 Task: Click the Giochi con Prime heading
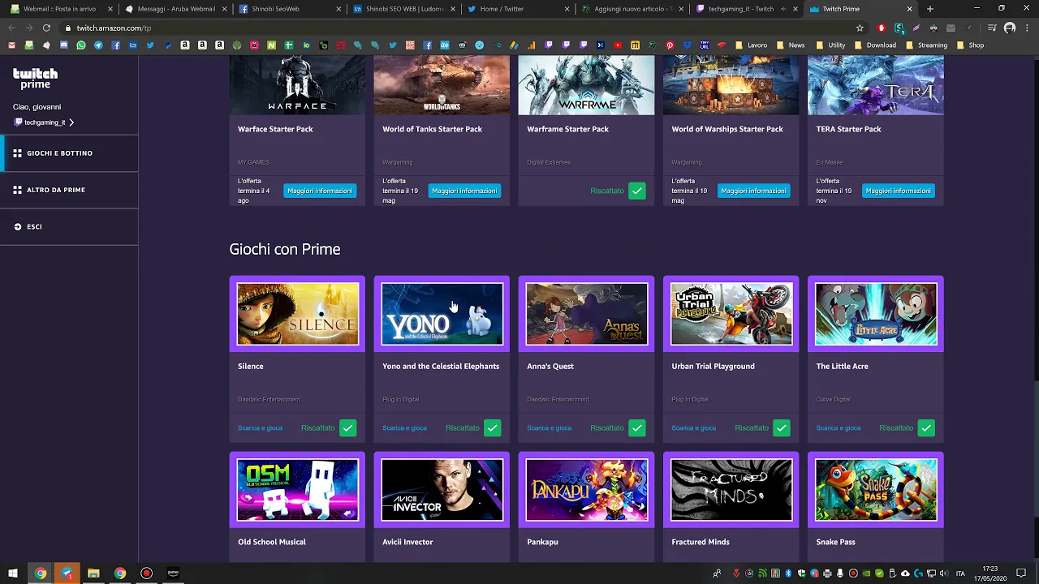[x=285, y=249]
